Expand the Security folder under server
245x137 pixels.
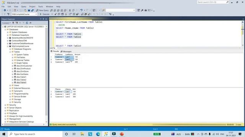click(x=5, y=105)
